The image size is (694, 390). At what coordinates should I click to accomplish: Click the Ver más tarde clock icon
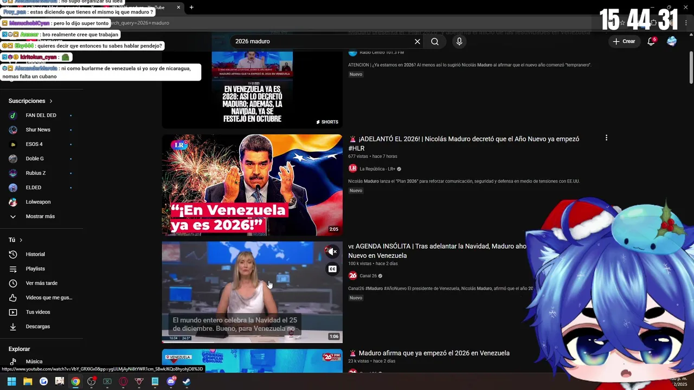[x=13, y=283]
